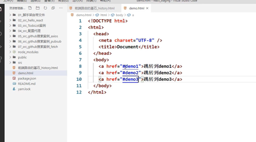The width and height of the screenshot is (256, 142).
Task: Click the HTML icon beside 前端路由的基石_history.html in explorer
Action: tap(14, 68)
